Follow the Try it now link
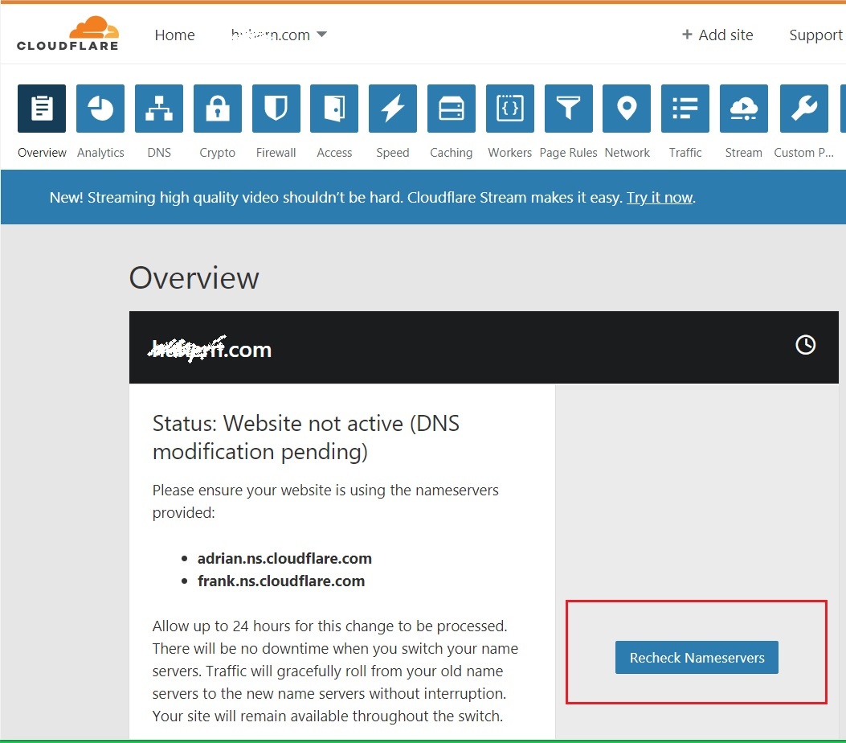 (x=660, y=198)
